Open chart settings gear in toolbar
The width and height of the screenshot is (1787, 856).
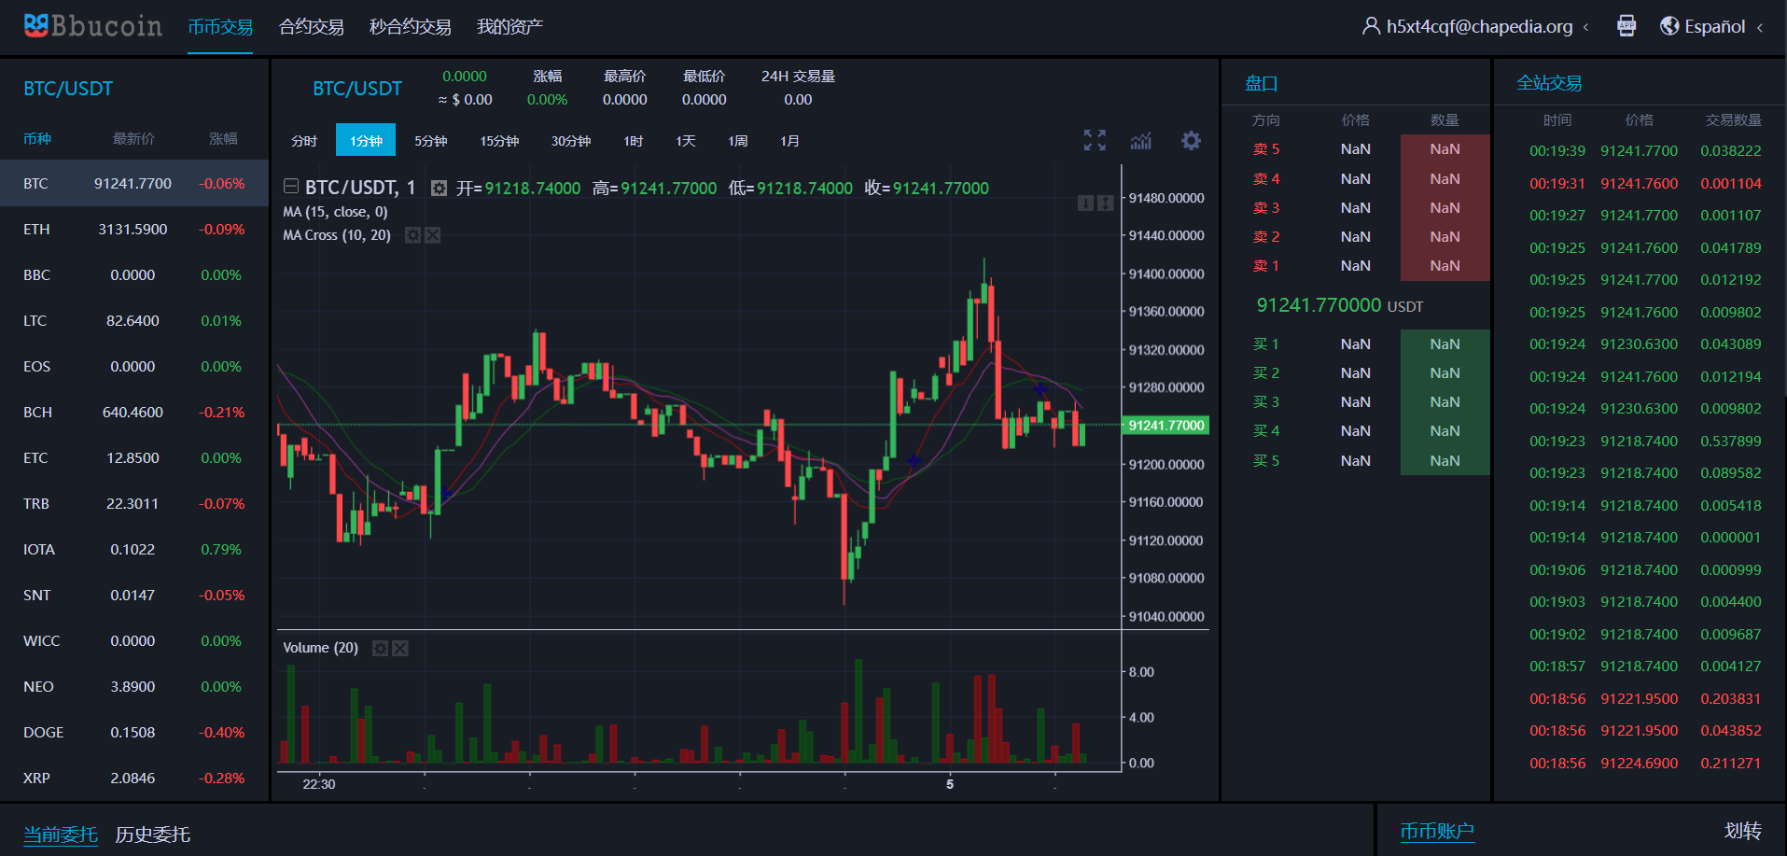1191,140
